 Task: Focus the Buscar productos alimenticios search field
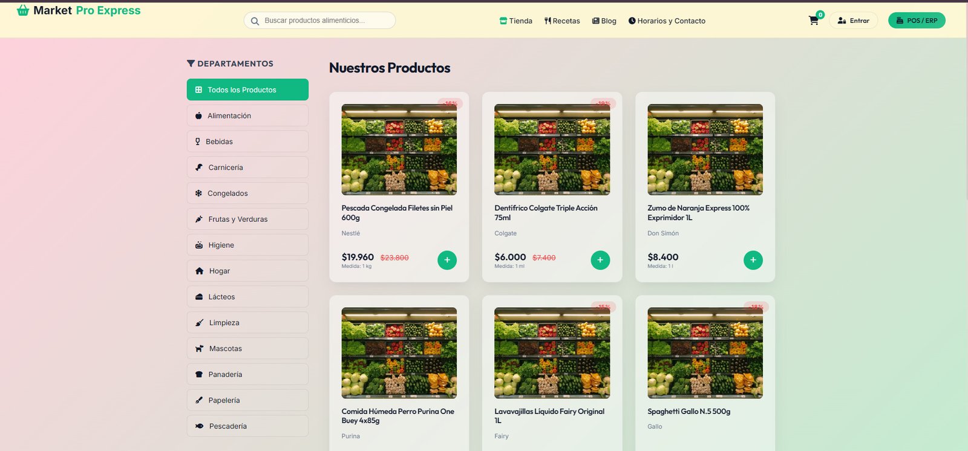[319, 21]
